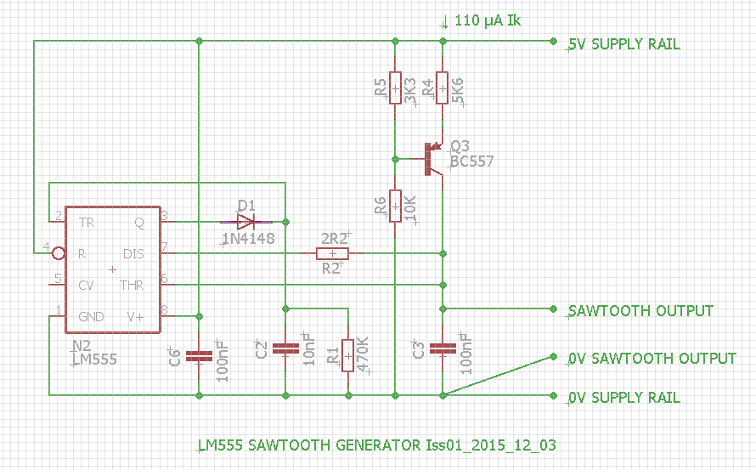Select resistor R1 symbol
The image size is (756, 470).
point(348,355)
